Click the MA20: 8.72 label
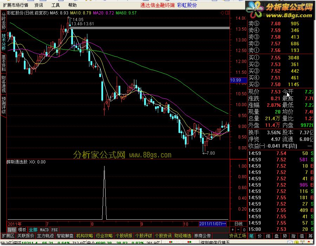 point(103,13)
